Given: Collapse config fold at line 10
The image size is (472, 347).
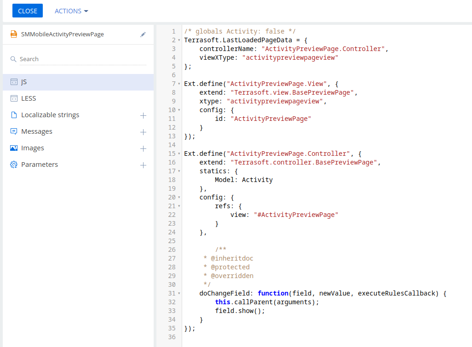Looking at the screenshot, I should (179, 110).
